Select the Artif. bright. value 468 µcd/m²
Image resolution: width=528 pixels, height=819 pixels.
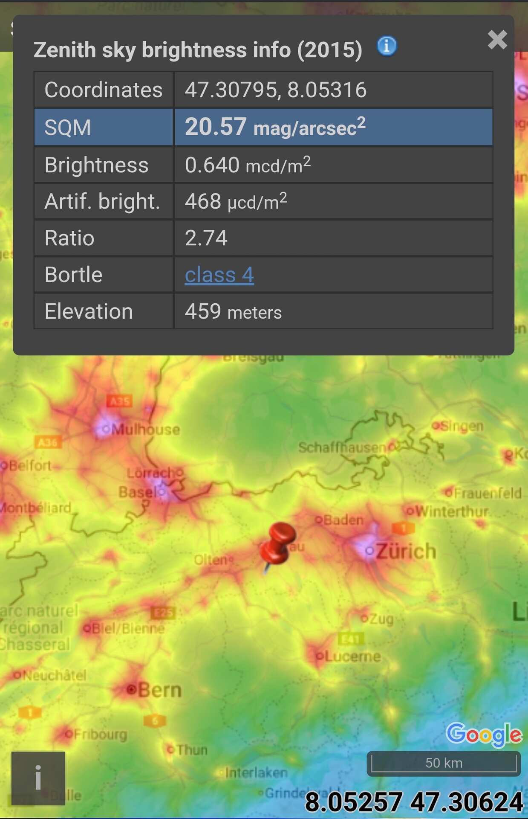pyautogui.click(x=236, y=201)
